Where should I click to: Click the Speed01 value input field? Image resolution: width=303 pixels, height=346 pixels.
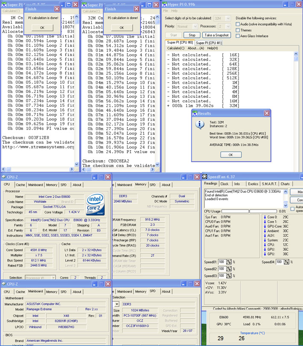pyautogui.click(x=222, y=262)
